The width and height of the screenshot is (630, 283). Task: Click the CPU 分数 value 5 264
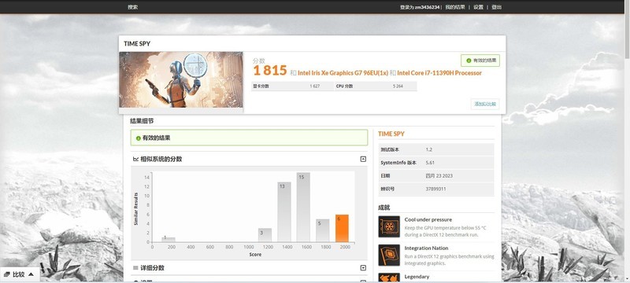pos(398,86)
